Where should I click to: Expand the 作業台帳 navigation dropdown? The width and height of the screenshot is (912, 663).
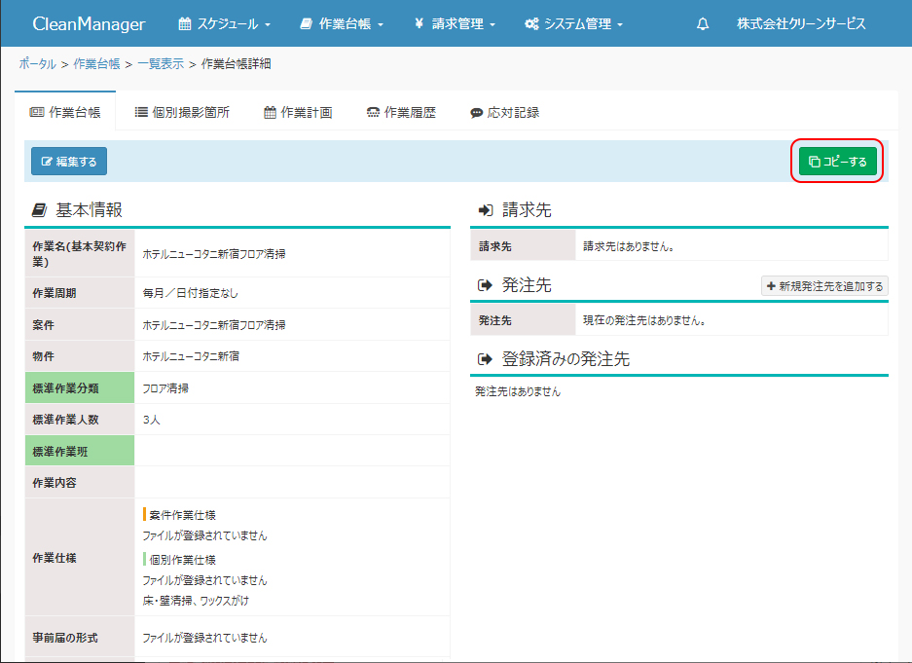click(x=342, y=24)
